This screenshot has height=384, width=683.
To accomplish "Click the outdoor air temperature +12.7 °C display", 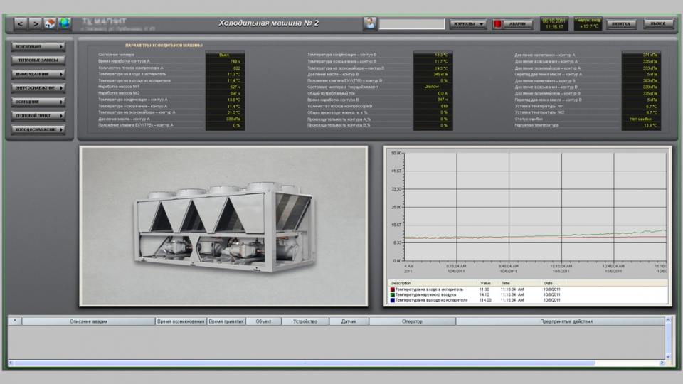I will tap(588, 24).
